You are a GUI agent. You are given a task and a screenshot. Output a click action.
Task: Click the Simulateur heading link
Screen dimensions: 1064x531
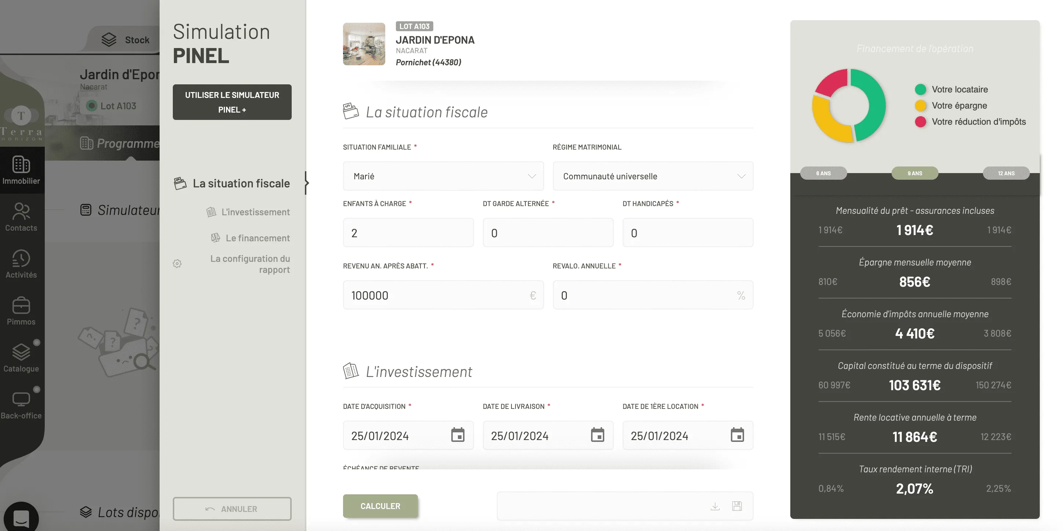click(x=128, y=210)
